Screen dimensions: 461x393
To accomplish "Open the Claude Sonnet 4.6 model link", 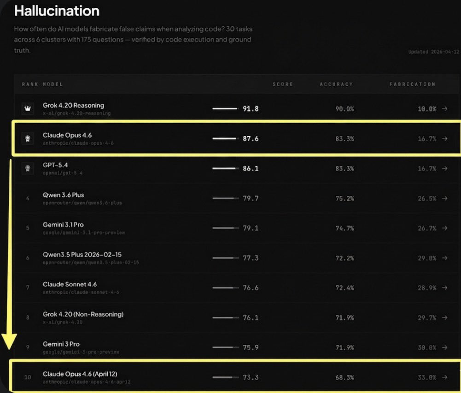I will click(70, 285).
